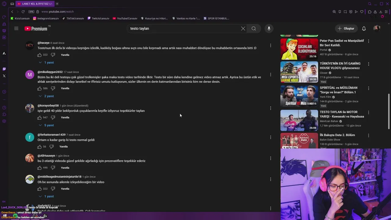The image size is (391, 220).
Task: Open TikTok/cansuiv bookmark
Action: click(73, 18)
